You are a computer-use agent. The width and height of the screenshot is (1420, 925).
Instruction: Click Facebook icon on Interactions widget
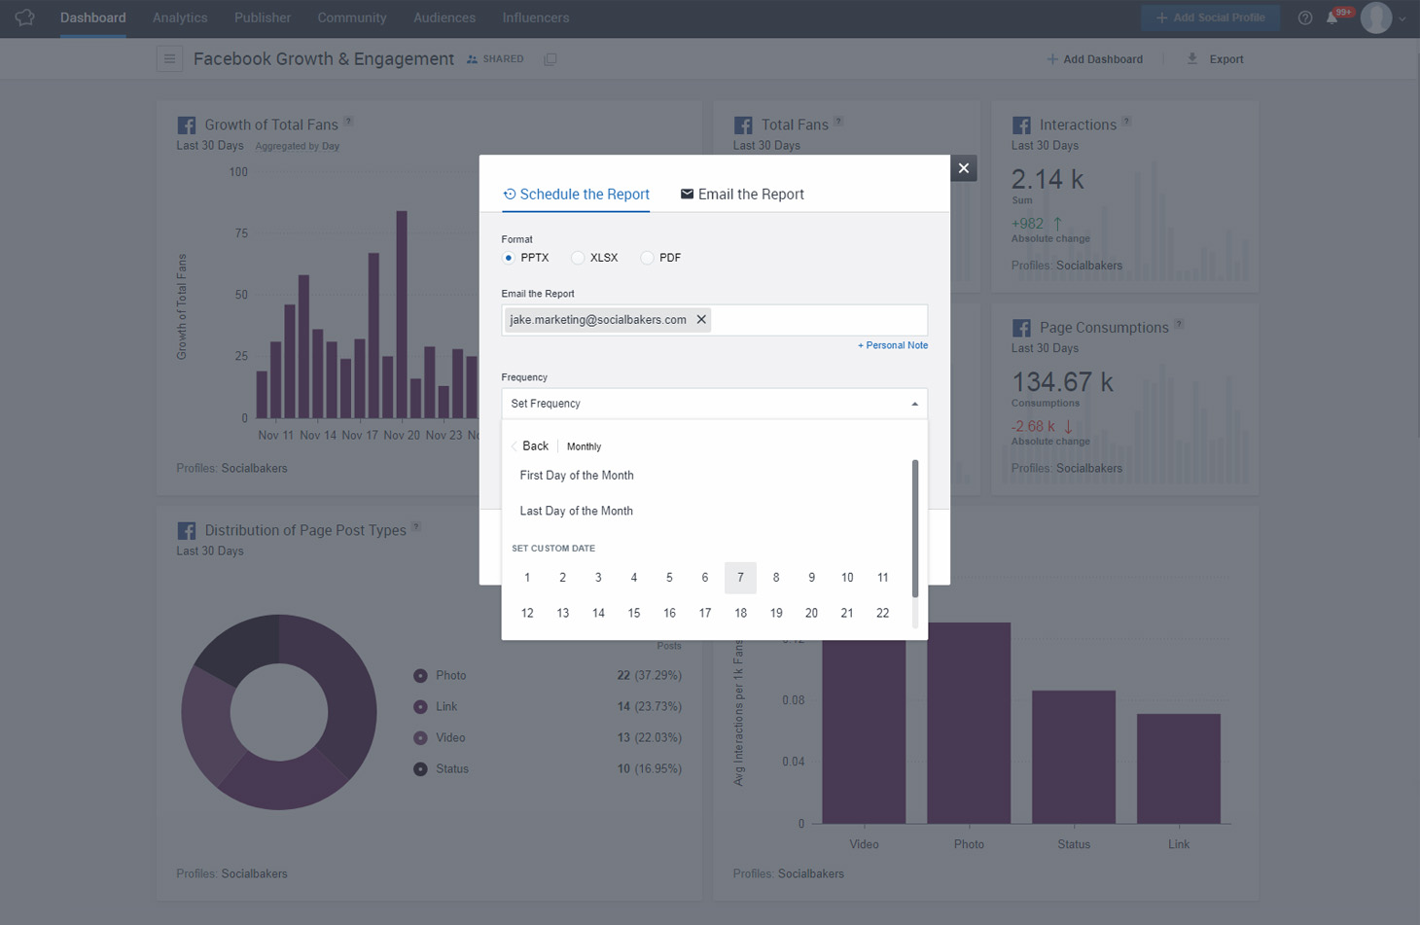click(x=1021, y=125)
